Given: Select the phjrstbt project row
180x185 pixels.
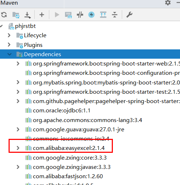Looking at the screenshot, I should tap(90, 26).
